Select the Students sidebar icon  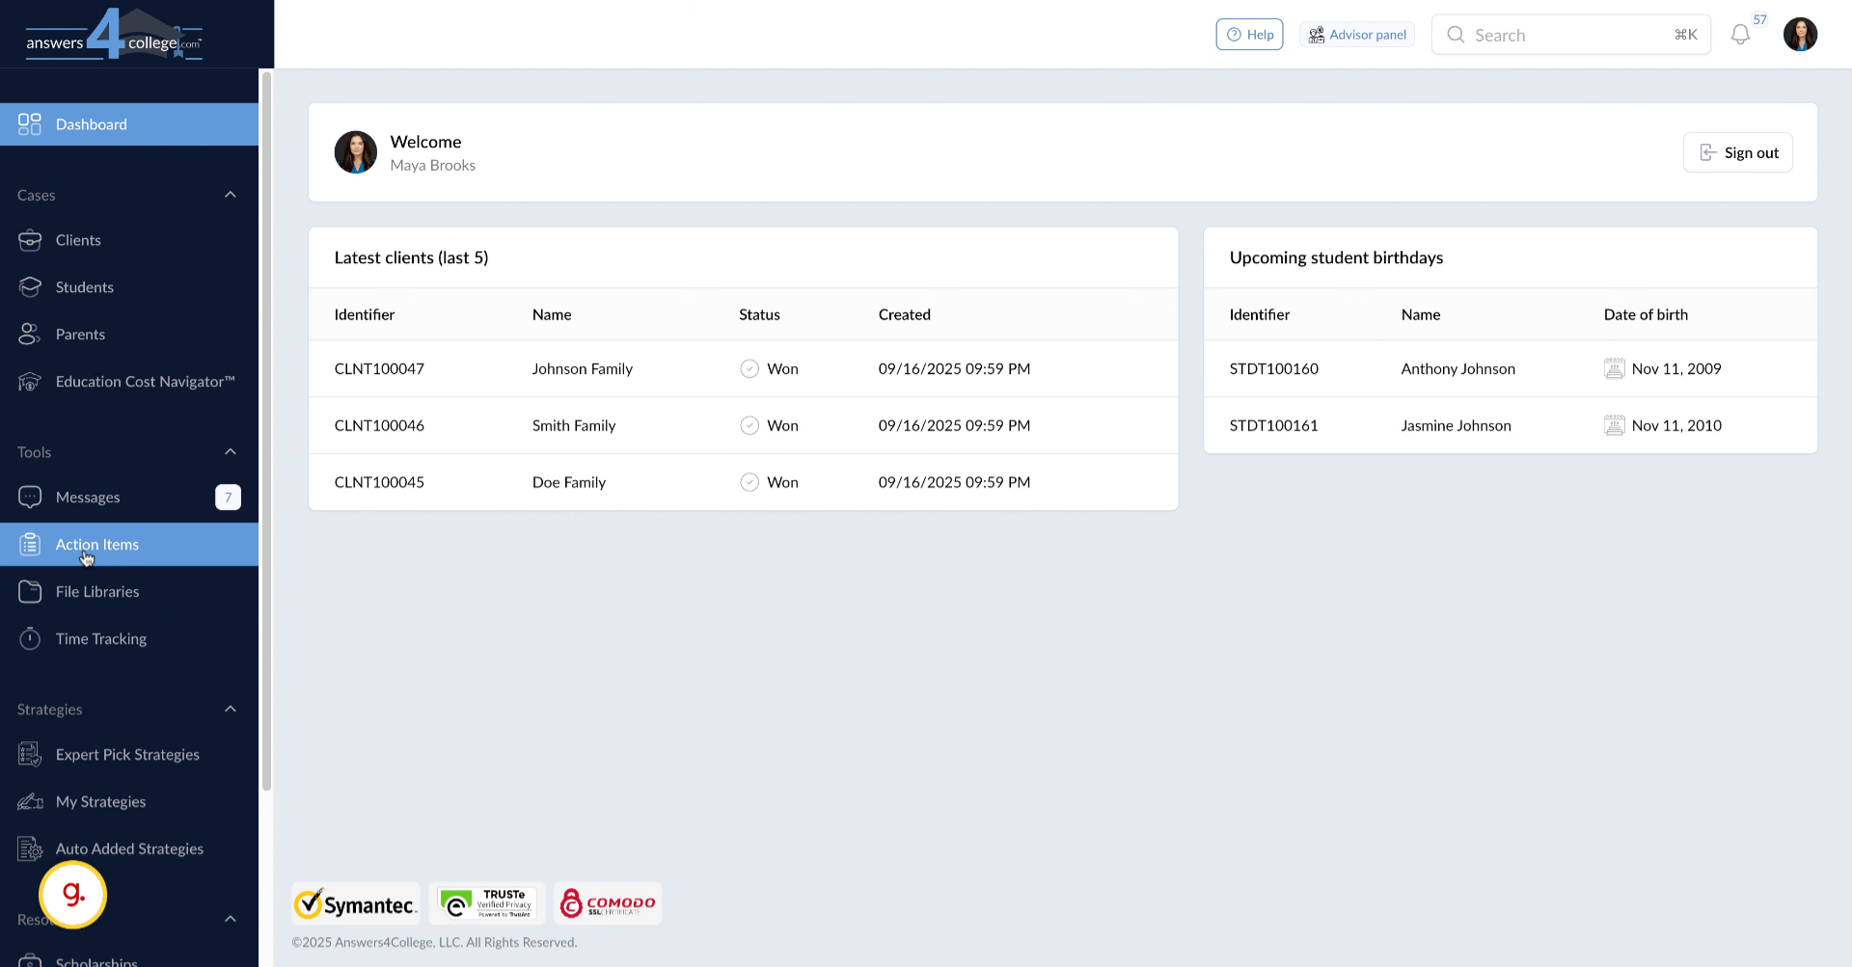coord(30,286)
